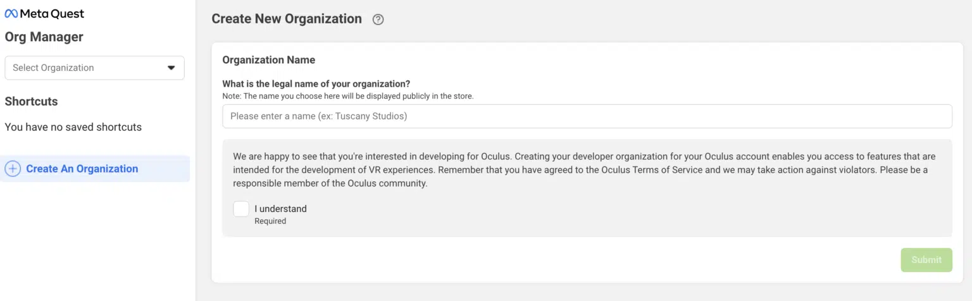Click the 'Required' text under the checkbox
Screen dimensions: 972x301
(x=270, y=221)
